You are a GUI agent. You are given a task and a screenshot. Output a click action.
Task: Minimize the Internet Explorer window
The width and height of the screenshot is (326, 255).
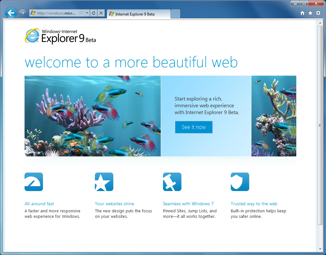[x=295, y=4]
